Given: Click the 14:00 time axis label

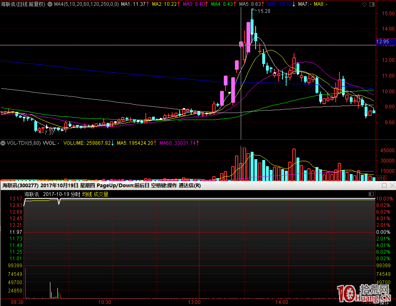Looking at the screenshot, I should click(x=282, y=302).
